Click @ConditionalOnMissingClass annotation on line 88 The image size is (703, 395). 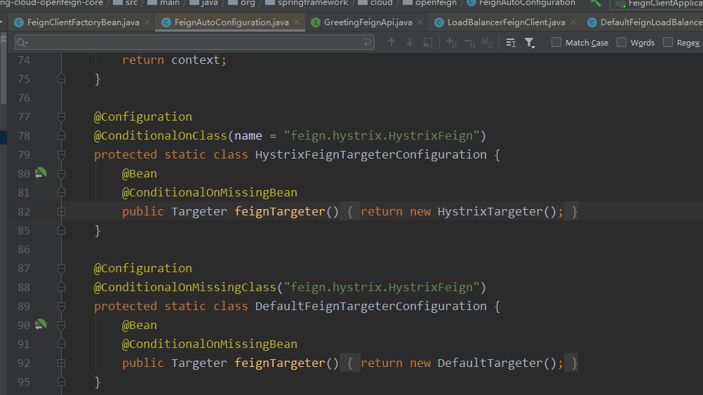[185, 287]
